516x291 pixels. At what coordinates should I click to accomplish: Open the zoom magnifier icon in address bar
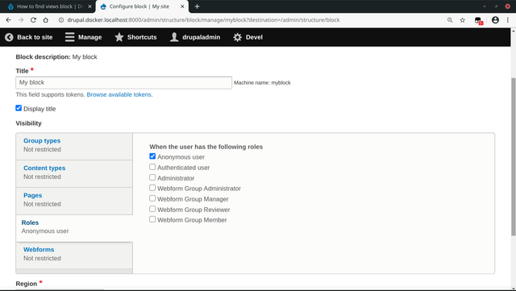tap(450, 20)
